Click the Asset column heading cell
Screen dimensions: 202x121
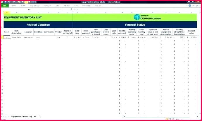pyautogui.click(x=7, y=32)
